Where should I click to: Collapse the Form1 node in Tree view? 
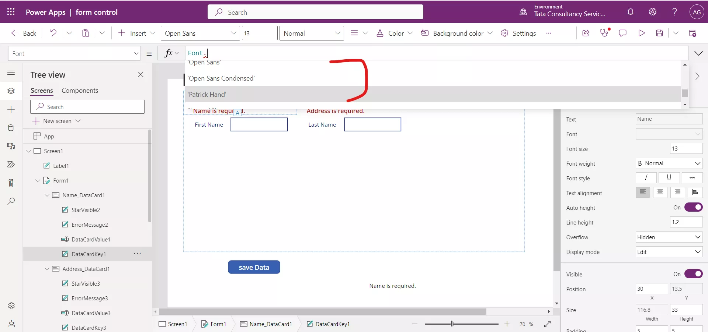click(x=38, y=180)
